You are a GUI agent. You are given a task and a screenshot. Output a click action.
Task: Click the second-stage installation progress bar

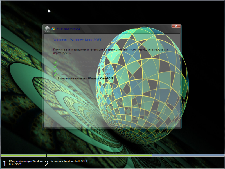136,155
